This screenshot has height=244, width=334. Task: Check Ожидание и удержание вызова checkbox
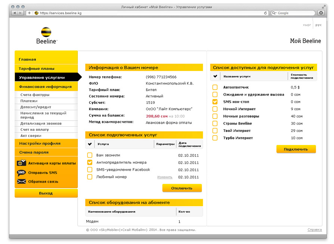pos(215,95)
